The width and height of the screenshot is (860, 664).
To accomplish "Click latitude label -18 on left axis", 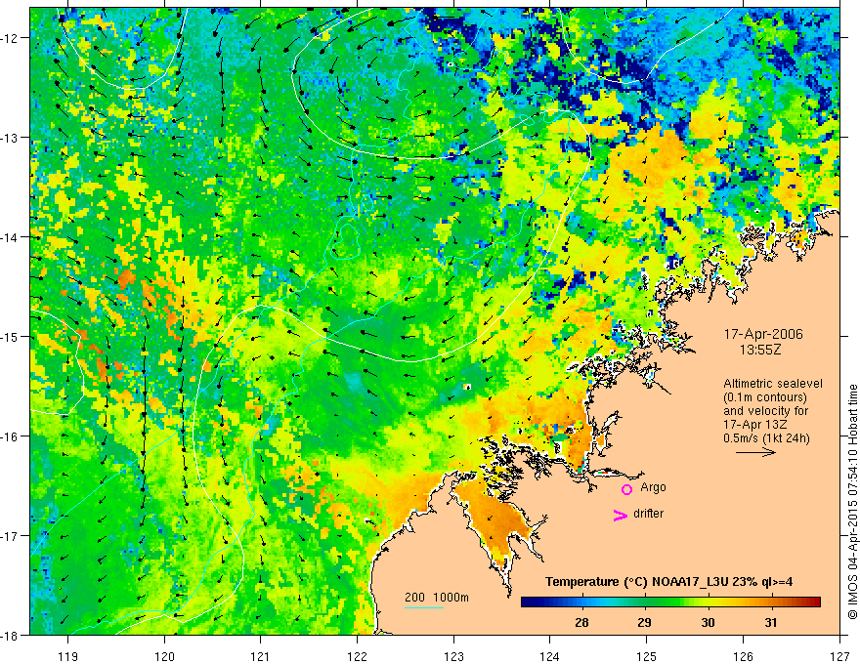I will [x=10, y=635].
